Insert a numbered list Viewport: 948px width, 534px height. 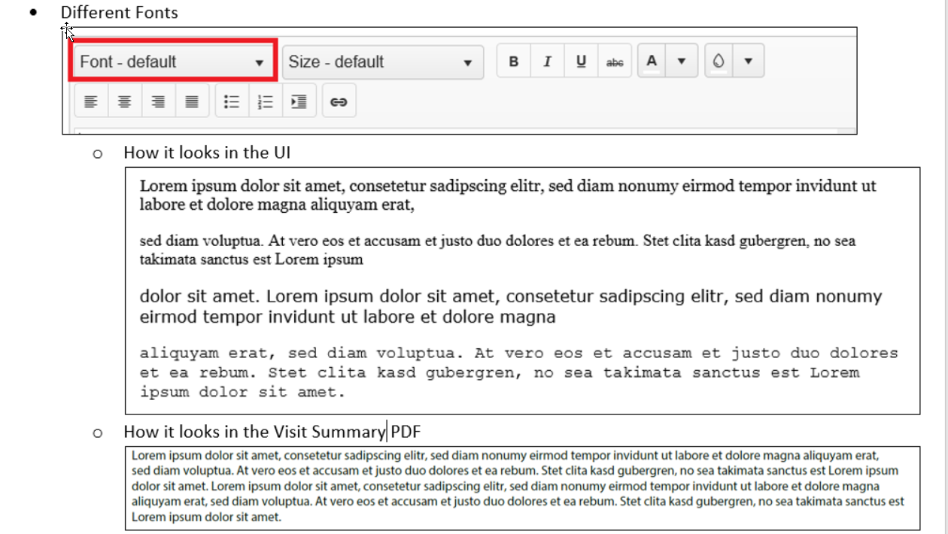266,102
